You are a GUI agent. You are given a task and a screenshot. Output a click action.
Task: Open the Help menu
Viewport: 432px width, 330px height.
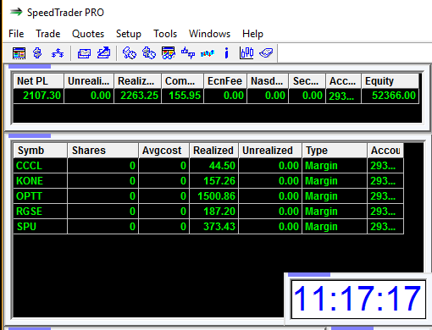252,34
